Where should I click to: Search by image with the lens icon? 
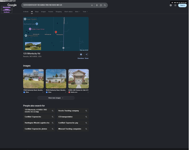pos(101,5)
